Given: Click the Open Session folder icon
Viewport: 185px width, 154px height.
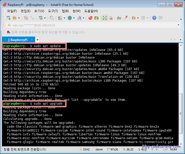Looking at the screenshot, I should pyautogui.click(x=15, y=18).
